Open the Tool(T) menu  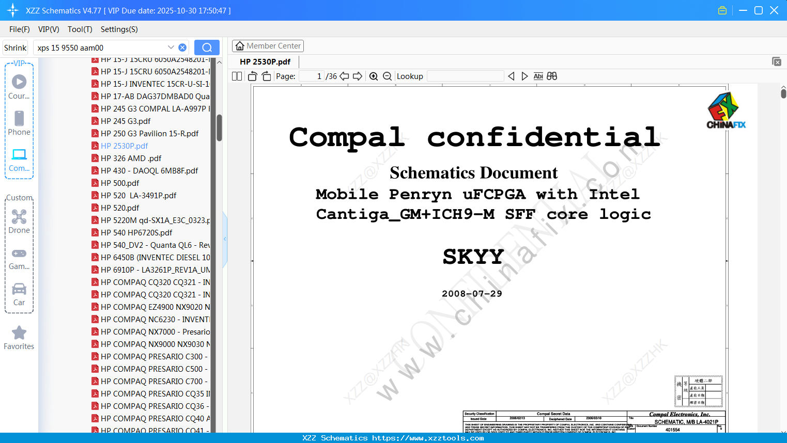tap(80, 29)
